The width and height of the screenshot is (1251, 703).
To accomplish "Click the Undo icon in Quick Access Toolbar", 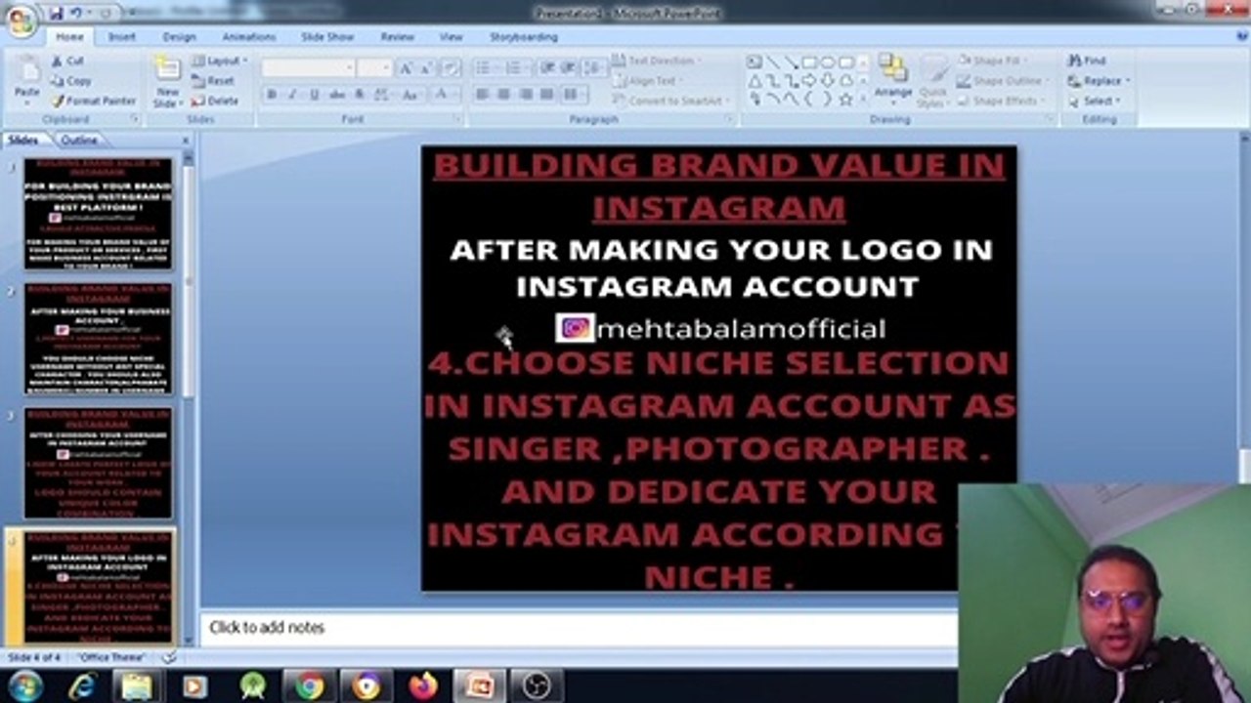I will coord(77,13).
